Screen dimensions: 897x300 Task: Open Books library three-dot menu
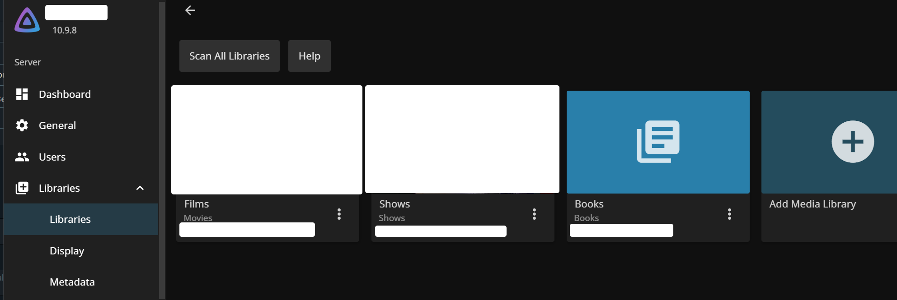729,214
